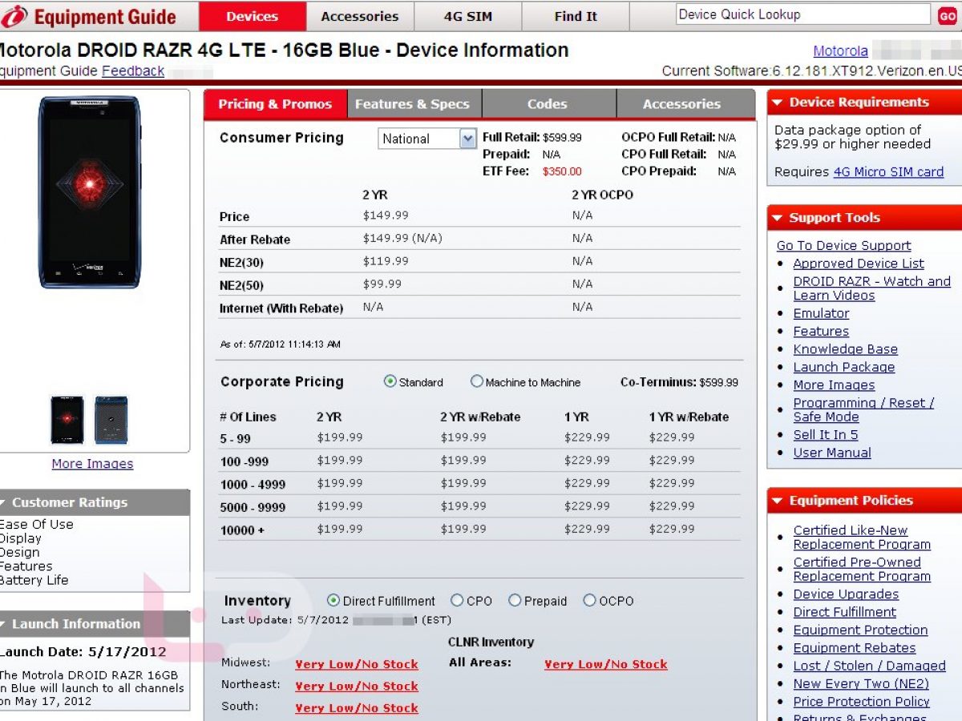Viewport: 962px width, 721px height.
Task: Click the Equipment Guide logo icon
Action: pos(15,16)
